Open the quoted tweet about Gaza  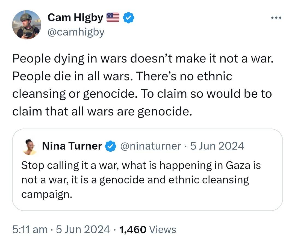coord(147,169)
